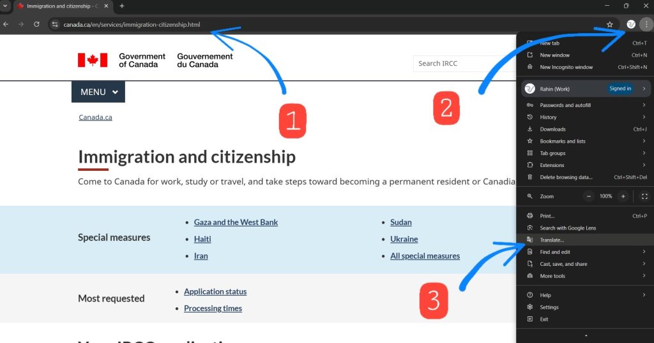This screenshot has width=654, height=343.
Task: Open Downloads from the Chrome menu
Action: (x=586, y=129)
